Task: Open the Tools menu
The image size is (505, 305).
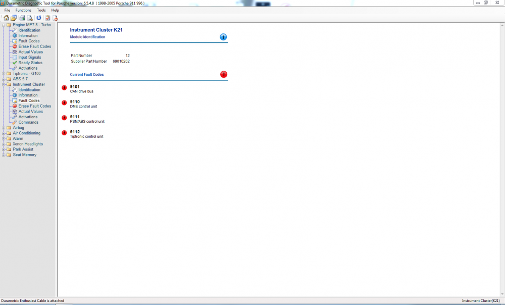Action: pyautogui.click(x=41, y=10)
